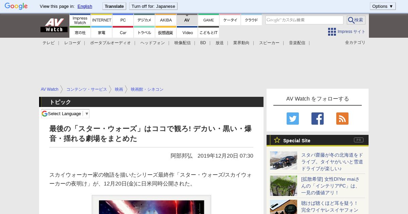Open the Impress site grid icon
Viewport: 408px width, 214px height.
(x=332, y=32)
